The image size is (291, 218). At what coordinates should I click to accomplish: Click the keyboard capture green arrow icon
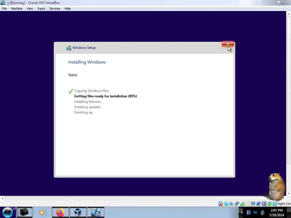coord(275,204)
